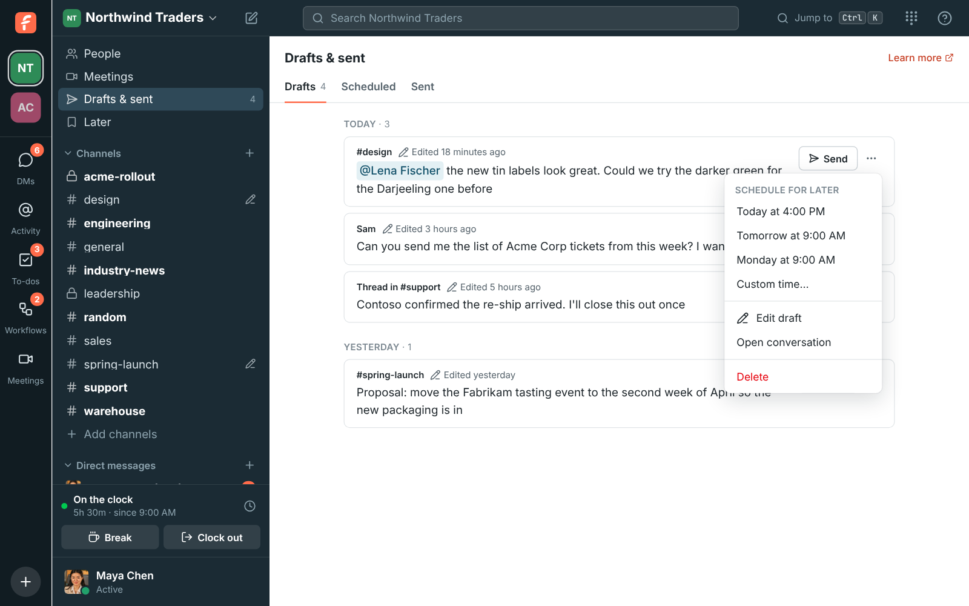Click Add channels in sidebar

(160, 435)
